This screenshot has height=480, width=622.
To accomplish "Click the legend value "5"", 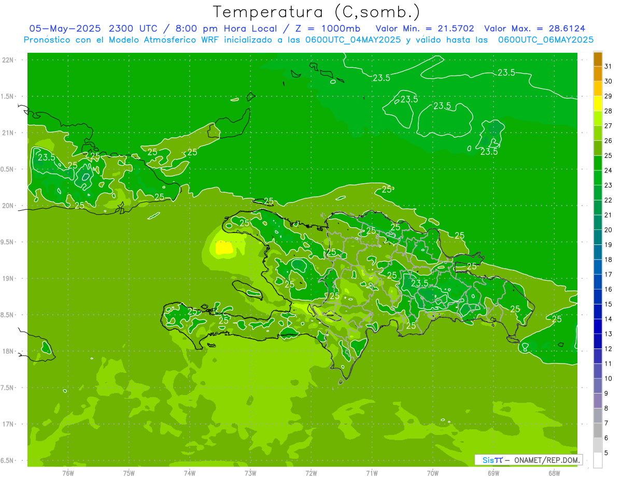I will [606, 453].
